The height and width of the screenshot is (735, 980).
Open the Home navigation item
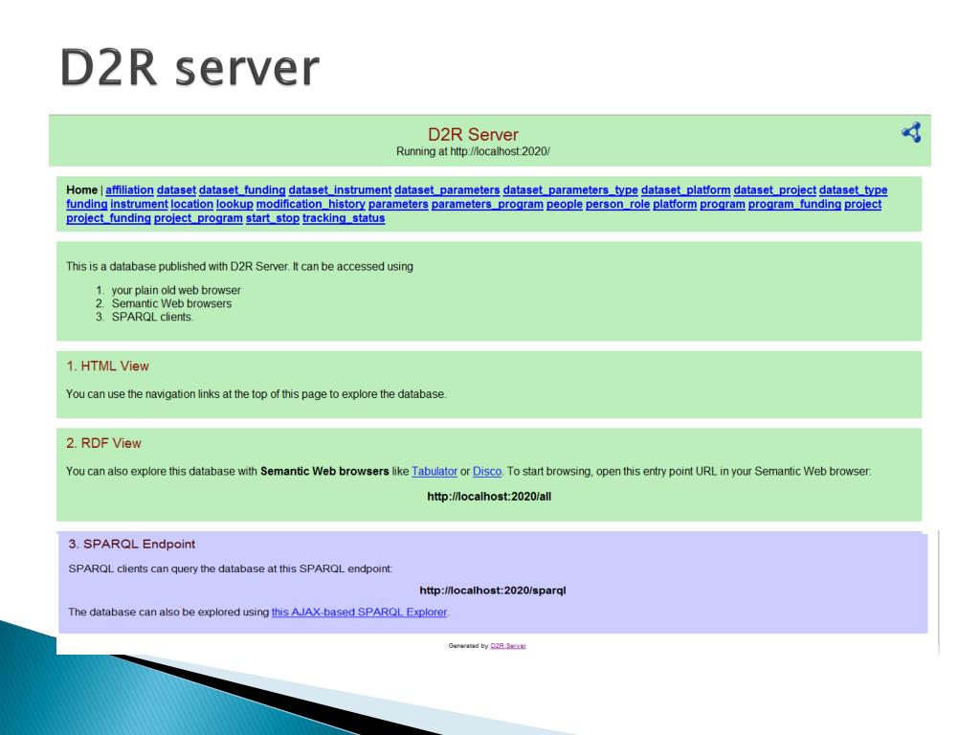(82, 190)
